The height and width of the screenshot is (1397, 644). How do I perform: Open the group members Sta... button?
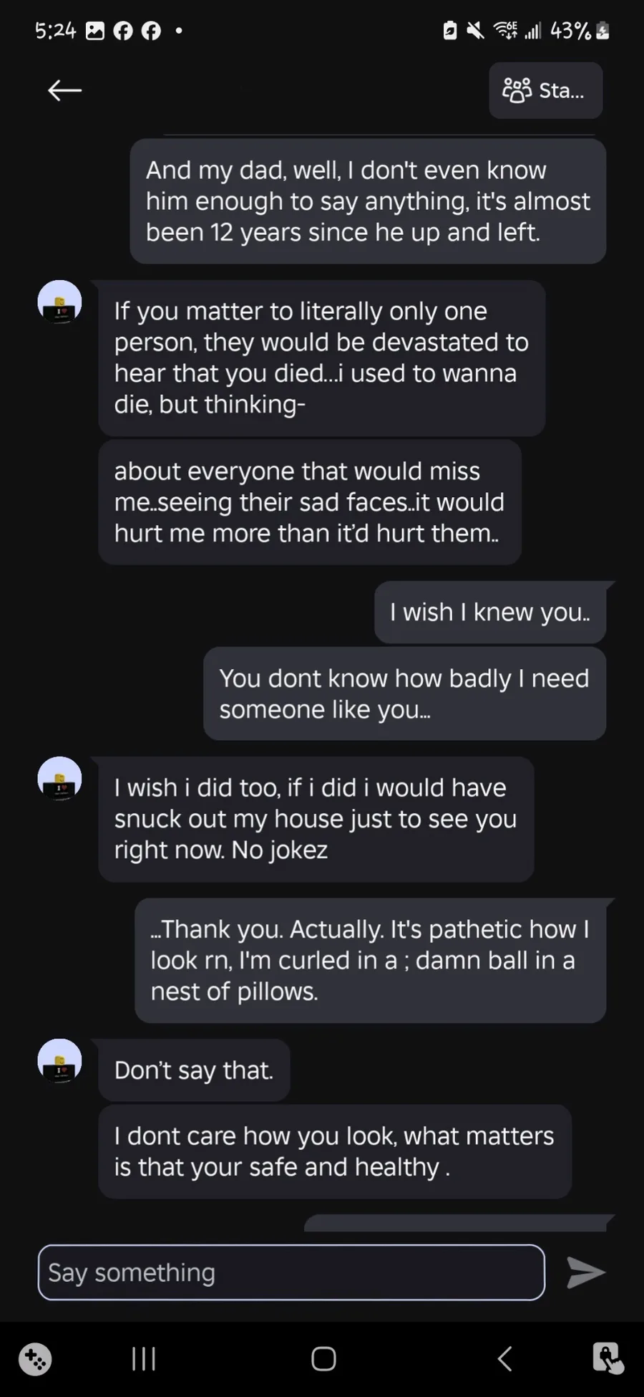545,90
